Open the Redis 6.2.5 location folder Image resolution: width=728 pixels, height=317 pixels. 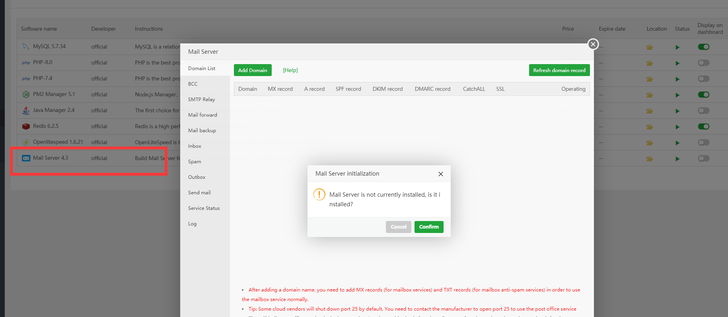(650, 127)
